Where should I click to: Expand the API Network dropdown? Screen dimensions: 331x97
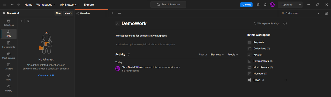pyautogui.click(x=70, y=5)
